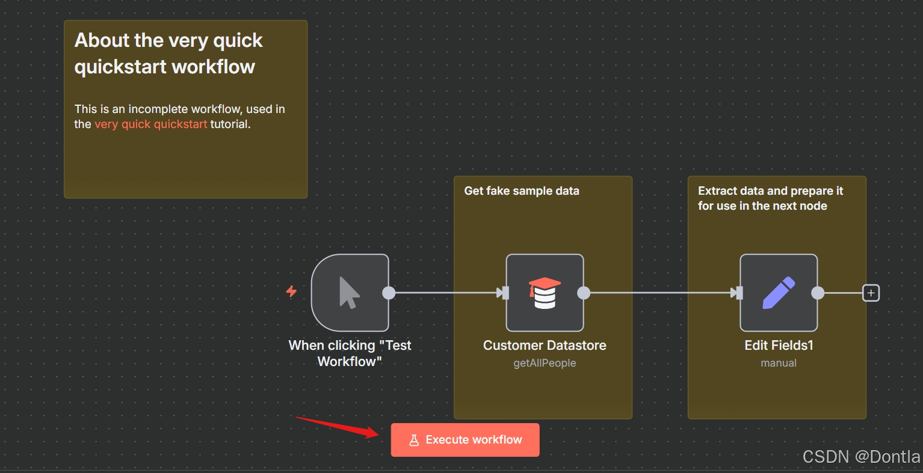The width and height of the screenshot is (923, 473).
Task: Click the flask icon inside Execute workflow button
Action: click(x=414, y=439)
